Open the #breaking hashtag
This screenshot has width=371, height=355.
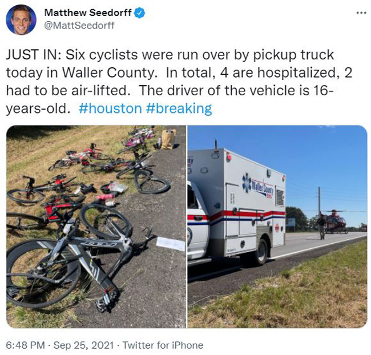(179, 108)
